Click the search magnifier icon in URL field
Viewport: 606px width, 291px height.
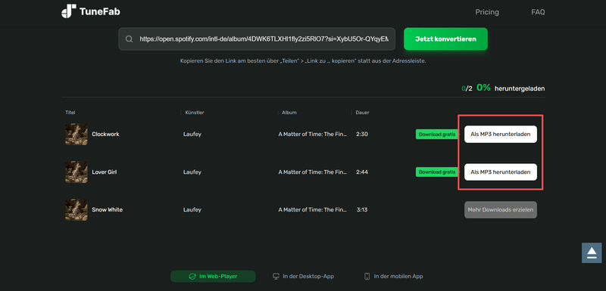(x=129, y=39)
